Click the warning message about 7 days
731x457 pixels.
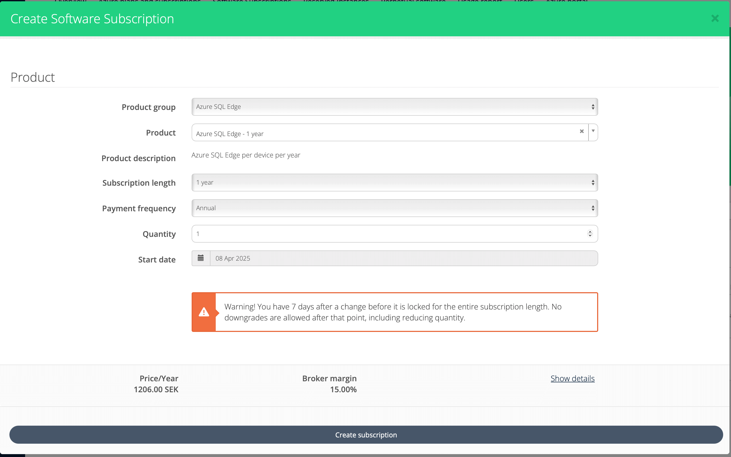(x=393, y=312)
